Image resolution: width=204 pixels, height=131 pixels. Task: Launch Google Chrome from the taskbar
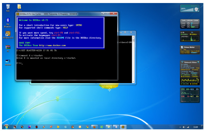tap(87, 127)
